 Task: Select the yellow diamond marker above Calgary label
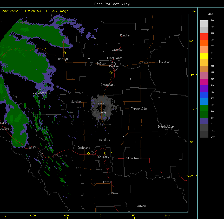[x=105, y=153]
